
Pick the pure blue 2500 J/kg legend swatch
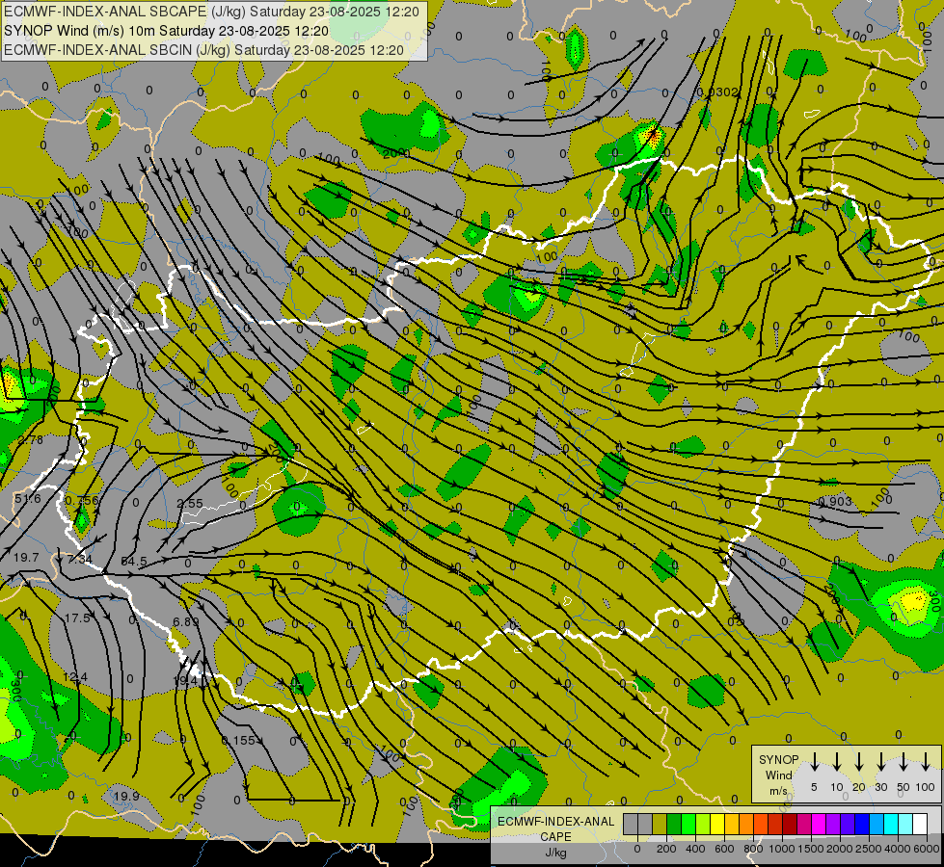[x=863, y=824]
